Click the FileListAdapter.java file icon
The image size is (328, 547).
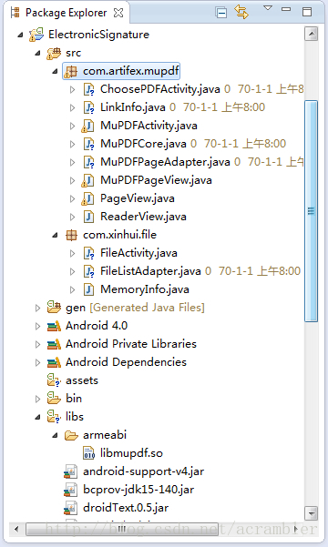click(x=88, y=271)
